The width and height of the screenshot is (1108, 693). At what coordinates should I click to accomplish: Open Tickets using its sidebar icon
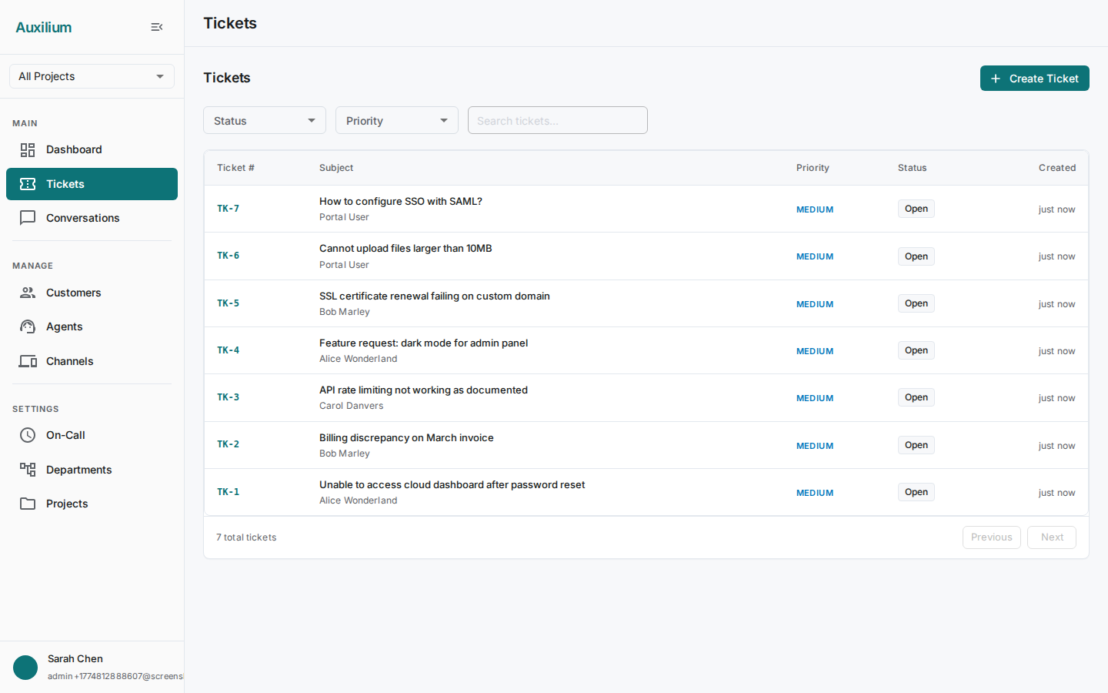tap(28, 184)
